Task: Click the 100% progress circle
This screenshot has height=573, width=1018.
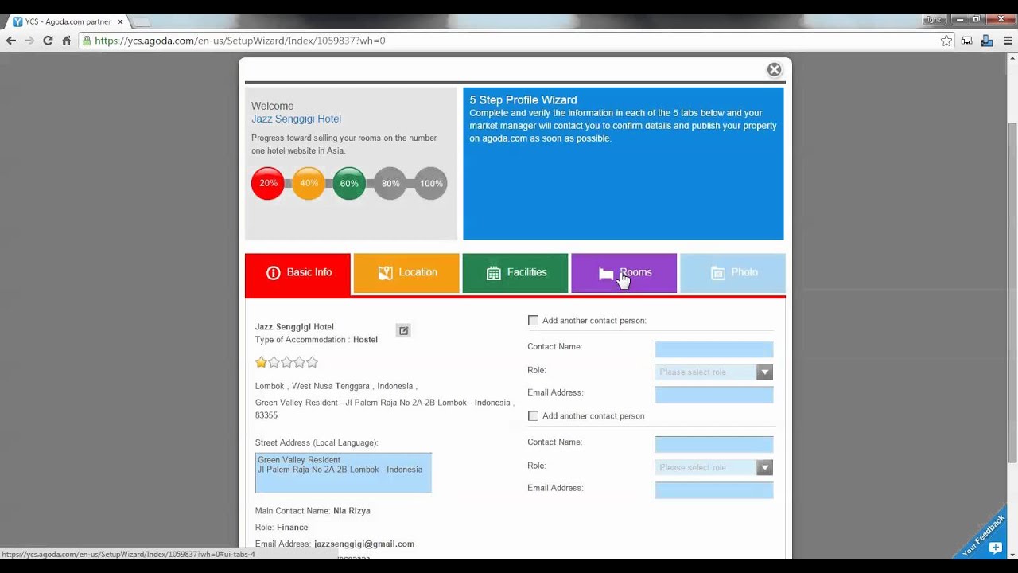Action: [431, 183]
